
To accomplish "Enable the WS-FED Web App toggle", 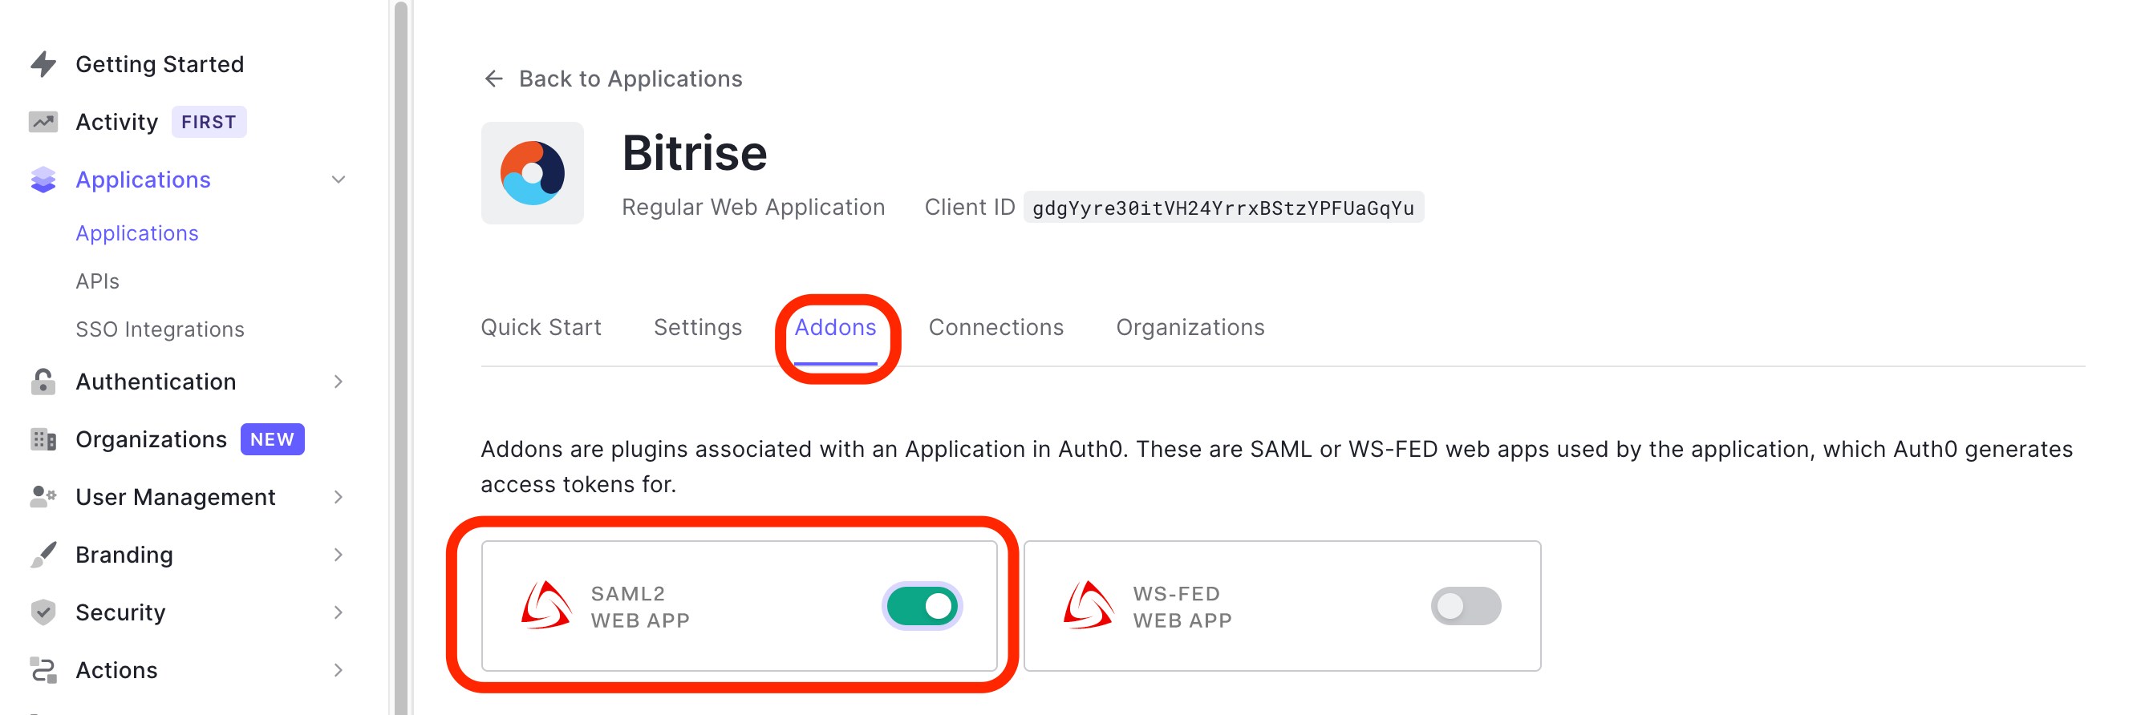I will click(x=1466, y=606).
